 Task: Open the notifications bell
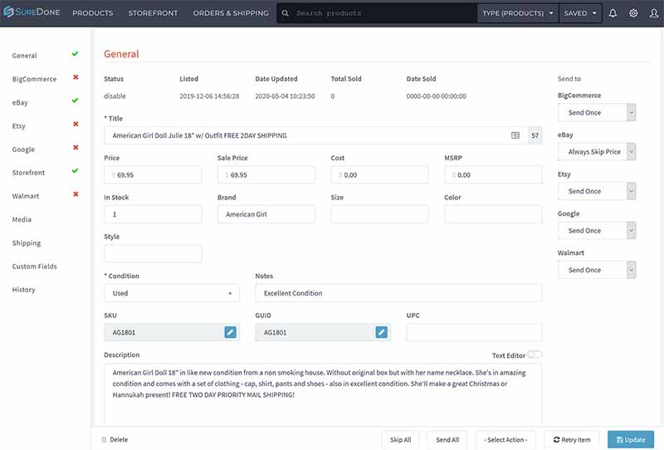pos(613,13)
